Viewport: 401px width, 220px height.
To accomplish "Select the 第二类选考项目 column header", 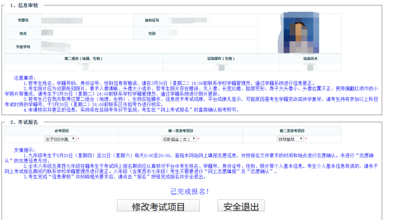I will pos(292,131).
